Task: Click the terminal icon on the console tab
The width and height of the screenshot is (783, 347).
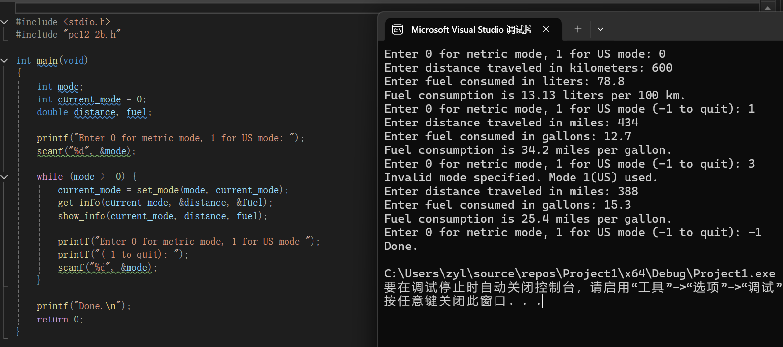Action: (398, 30)
